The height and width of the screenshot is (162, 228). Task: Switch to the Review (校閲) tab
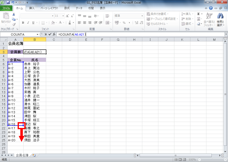coord(91,8)
